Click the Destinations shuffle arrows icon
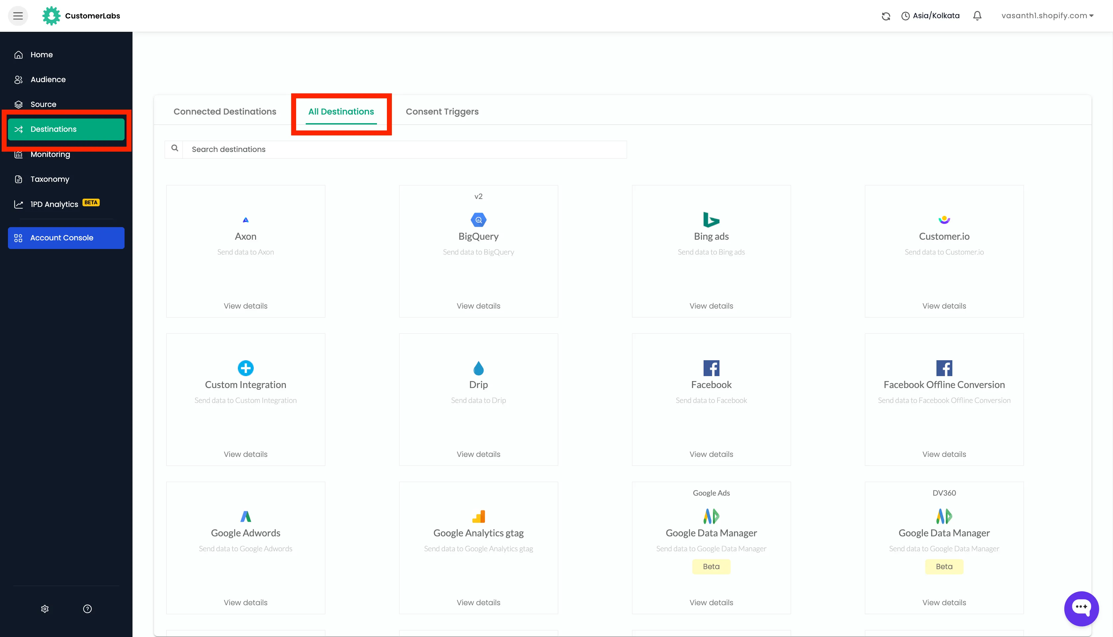Viewport: 1113px width, 637px height. 18,129
